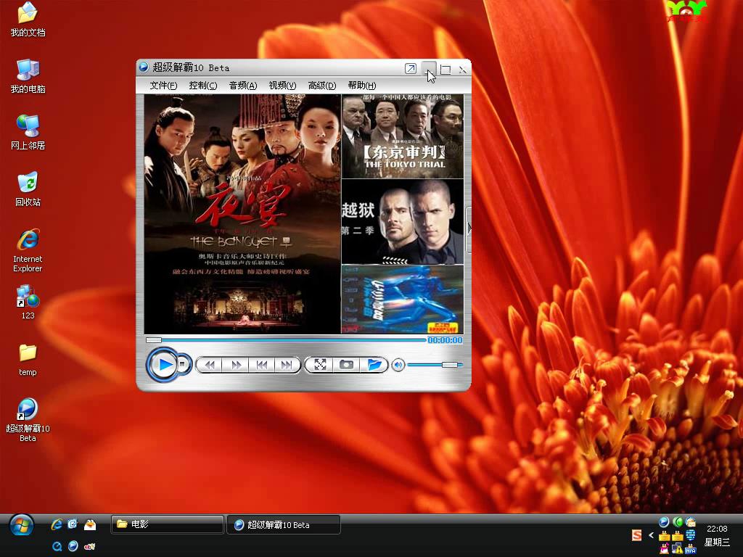
Task: Select the 越狱 第二季 poster
Action: pyautogui.click(x=402, y=222)
